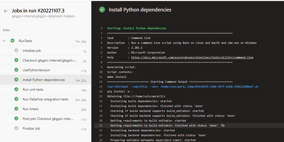Click the Checkout step green check icon
This screenshot has height=142, width=284.
click(x=16, y=60)
